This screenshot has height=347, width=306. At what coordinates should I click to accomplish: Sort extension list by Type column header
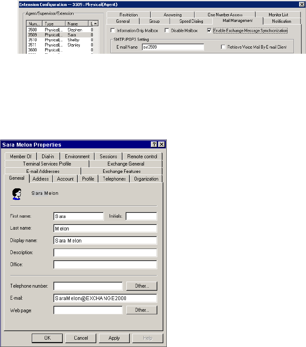(x=54, y=24)
